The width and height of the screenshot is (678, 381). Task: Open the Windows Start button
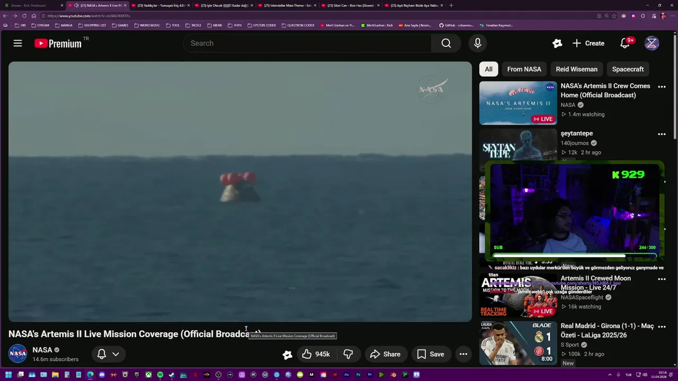tap(8, 375)
